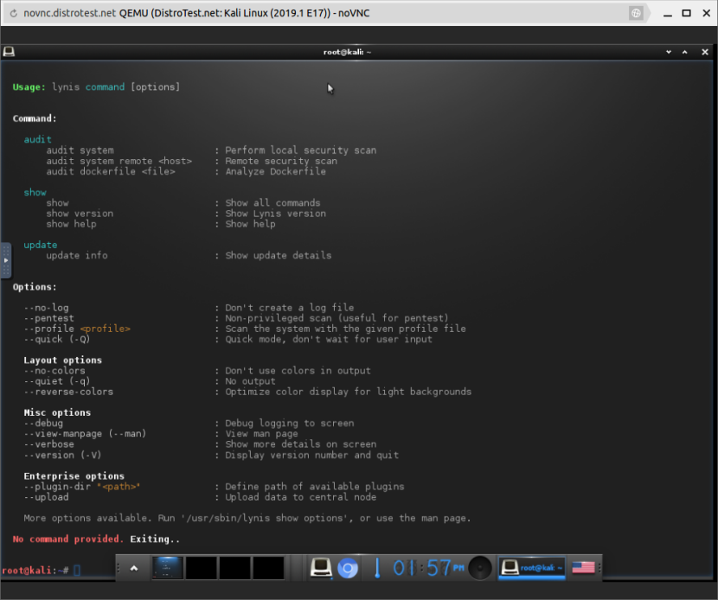Switch to the third workspace

point(234,568)
